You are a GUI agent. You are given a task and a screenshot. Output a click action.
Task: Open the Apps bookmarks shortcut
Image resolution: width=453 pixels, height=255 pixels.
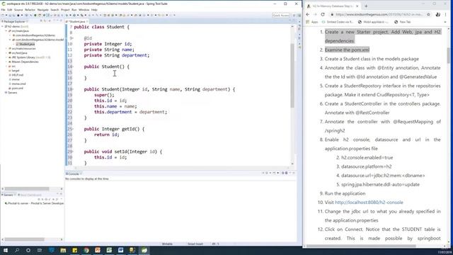click(312, 22)
